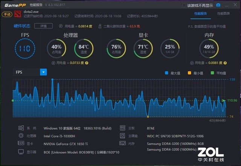The height and width of the screenshot is (166, 241).
Task: Click the 处理器 CPU chip icon
Action: click(x=21, y=135)
